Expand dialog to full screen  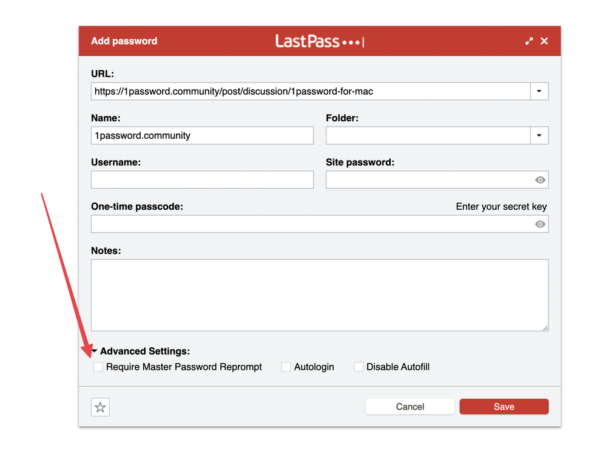tap(529, 41)
